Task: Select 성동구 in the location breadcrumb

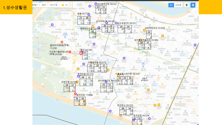Action: [x=44, y=5]
